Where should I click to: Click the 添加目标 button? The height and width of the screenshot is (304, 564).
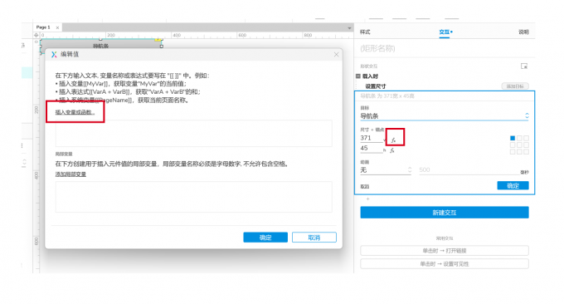[x=515, y=86]
